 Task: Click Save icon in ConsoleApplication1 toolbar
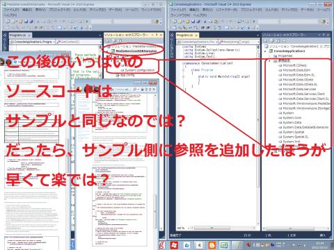click(193, 22)
